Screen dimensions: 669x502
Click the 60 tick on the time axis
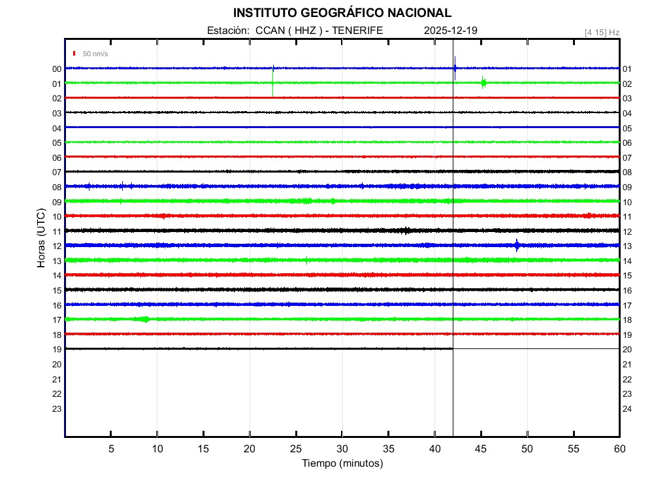(619, 448)
